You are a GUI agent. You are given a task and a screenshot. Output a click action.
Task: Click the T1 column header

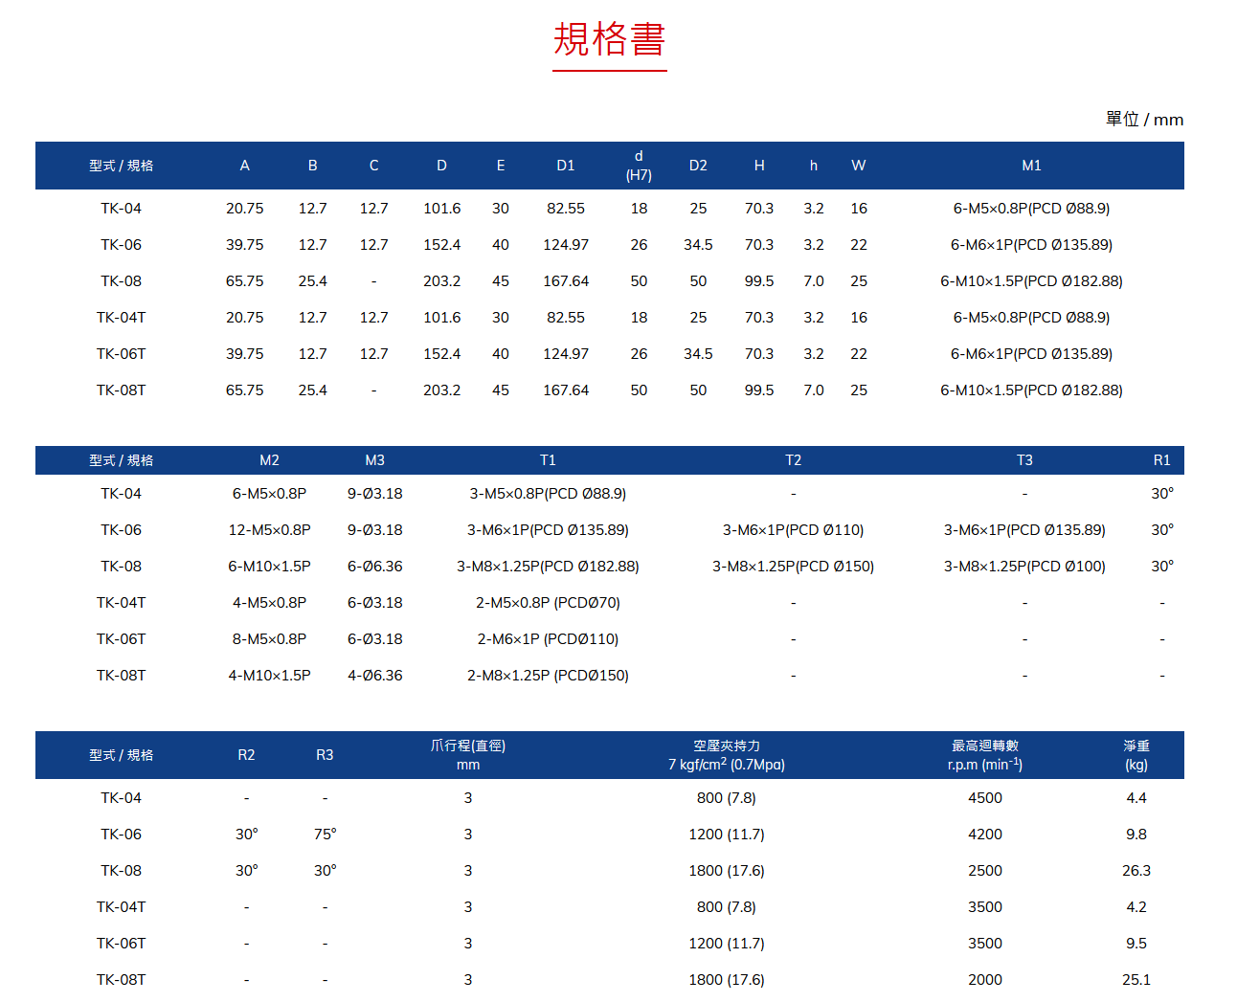point(548,460)
